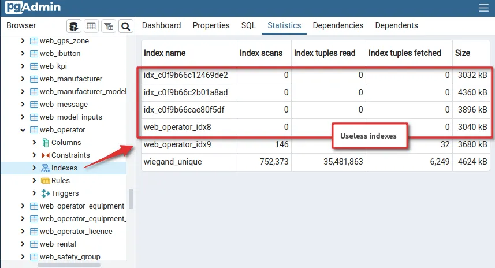Click the 4624 kB size value
The height and width of the screenshot is (268, 495).
(472, 162)
